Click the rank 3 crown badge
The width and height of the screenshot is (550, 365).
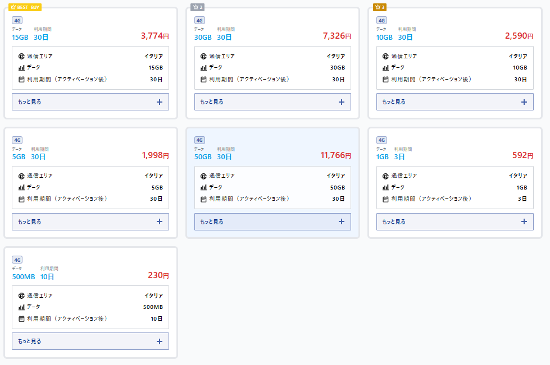point(380,7)
